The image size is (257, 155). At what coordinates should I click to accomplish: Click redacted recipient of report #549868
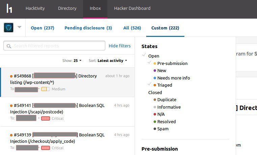click(26, 89)
